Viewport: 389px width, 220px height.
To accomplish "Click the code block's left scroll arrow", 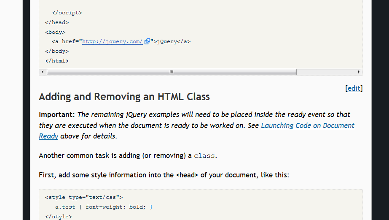I will click(43, 72).
